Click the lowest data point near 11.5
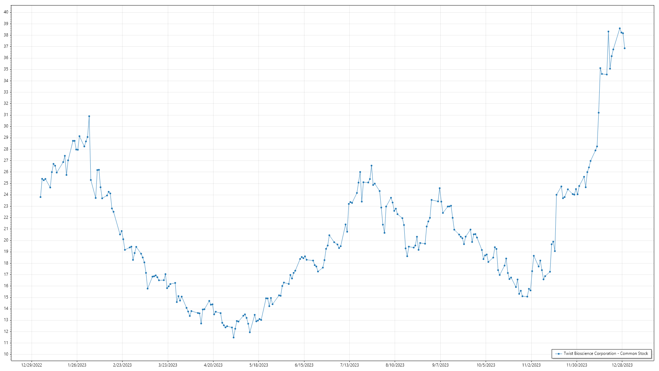The image size is (659, 371). click(233, 337)
